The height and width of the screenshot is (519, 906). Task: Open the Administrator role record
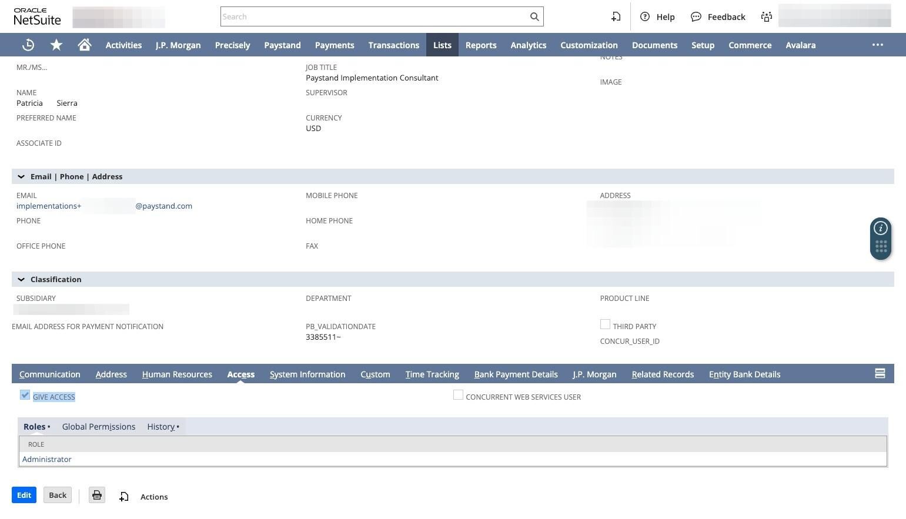(46, 459)
